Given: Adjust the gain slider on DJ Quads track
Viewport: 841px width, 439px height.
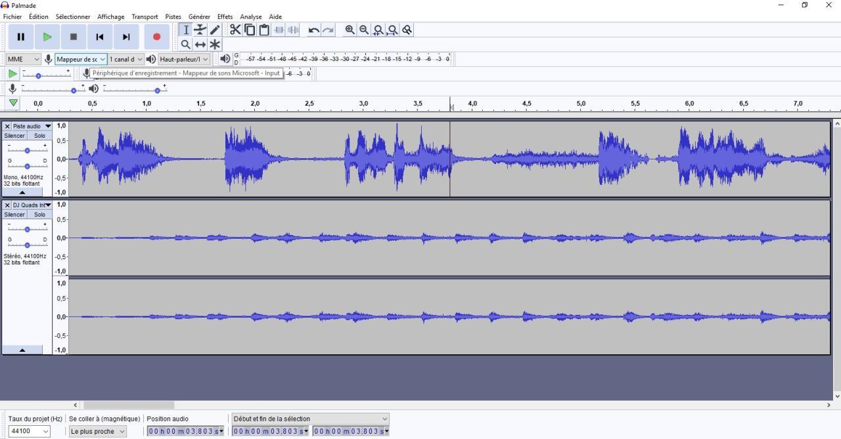Looking at the screenshot, I should [27, 228].
